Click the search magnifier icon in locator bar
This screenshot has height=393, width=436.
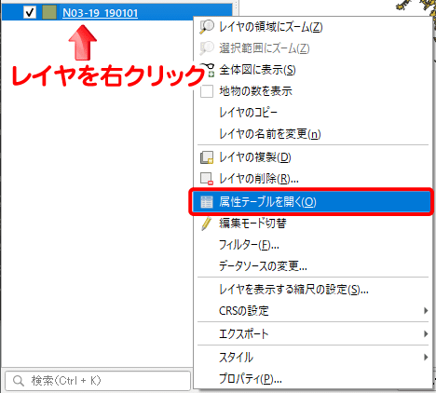19,381
